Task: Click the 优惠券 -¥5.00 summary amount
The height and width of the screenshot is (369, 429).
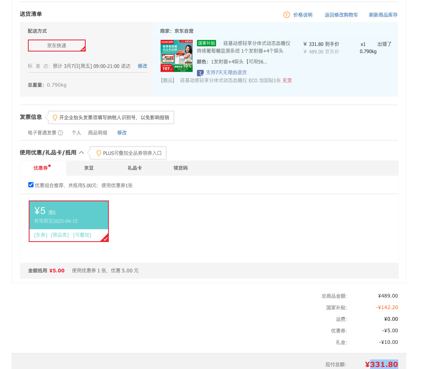Action: 390,331
